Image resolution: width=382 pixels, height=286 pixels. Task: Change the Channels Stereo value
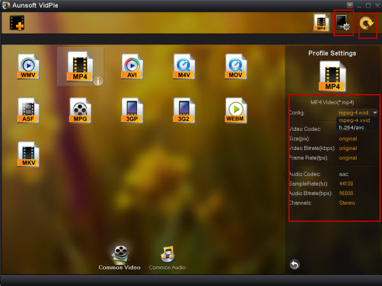click(x=347, y=203)
